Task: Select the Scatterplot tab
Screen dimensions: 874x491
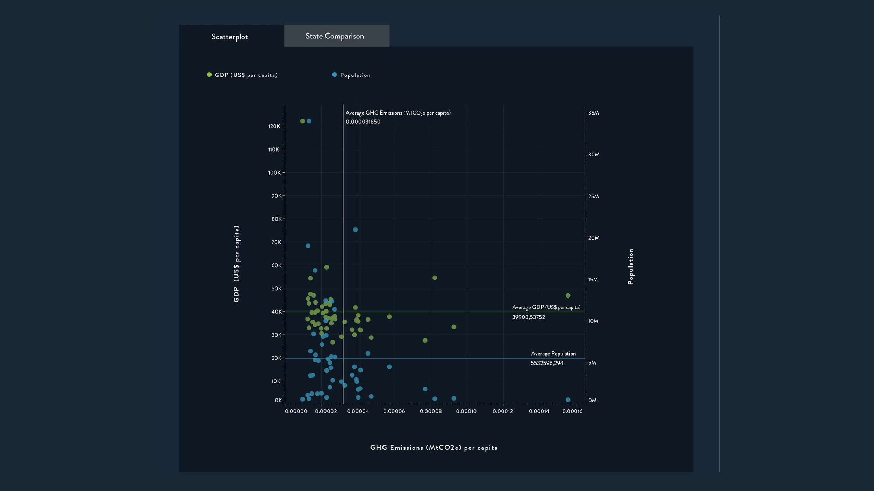Action: point(231,36)
